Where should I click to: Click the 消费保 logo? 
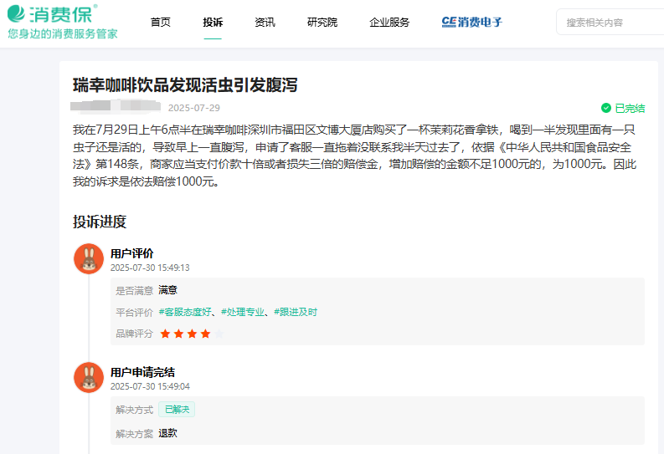point(53,14)
